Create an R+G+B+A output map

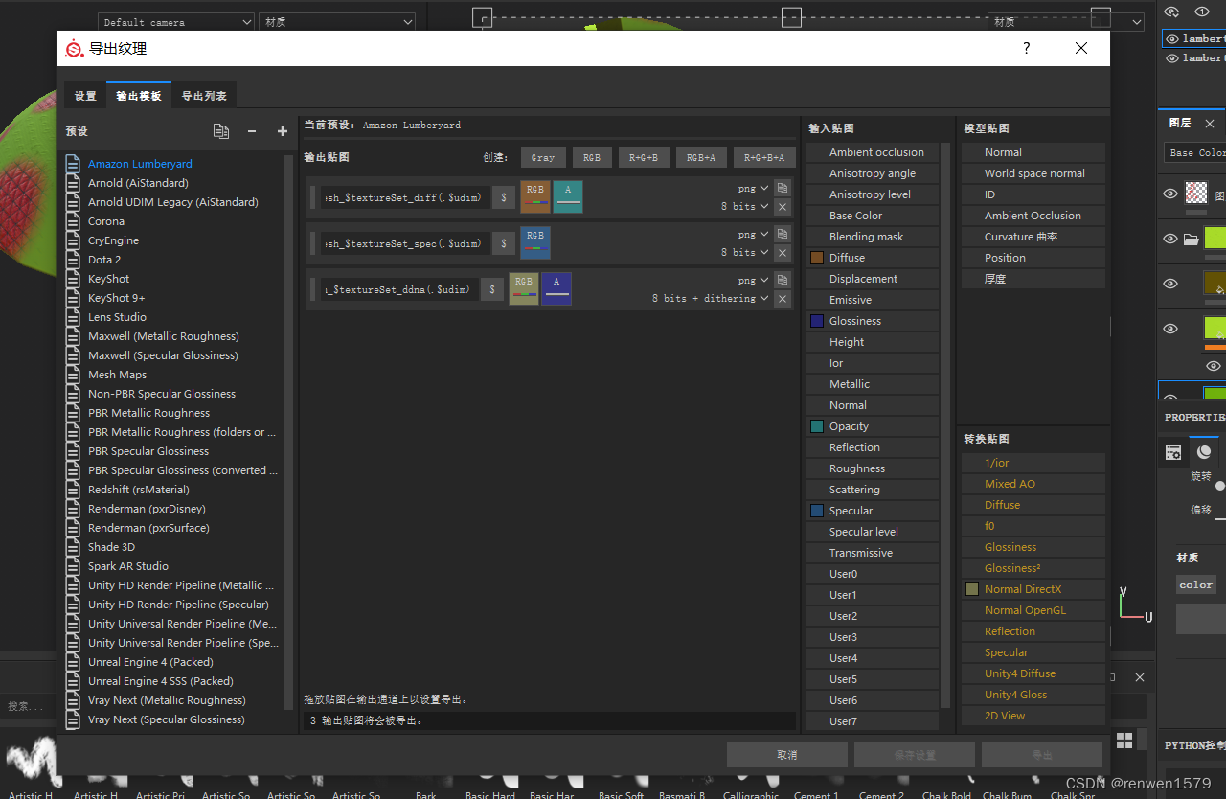point(764,158)
